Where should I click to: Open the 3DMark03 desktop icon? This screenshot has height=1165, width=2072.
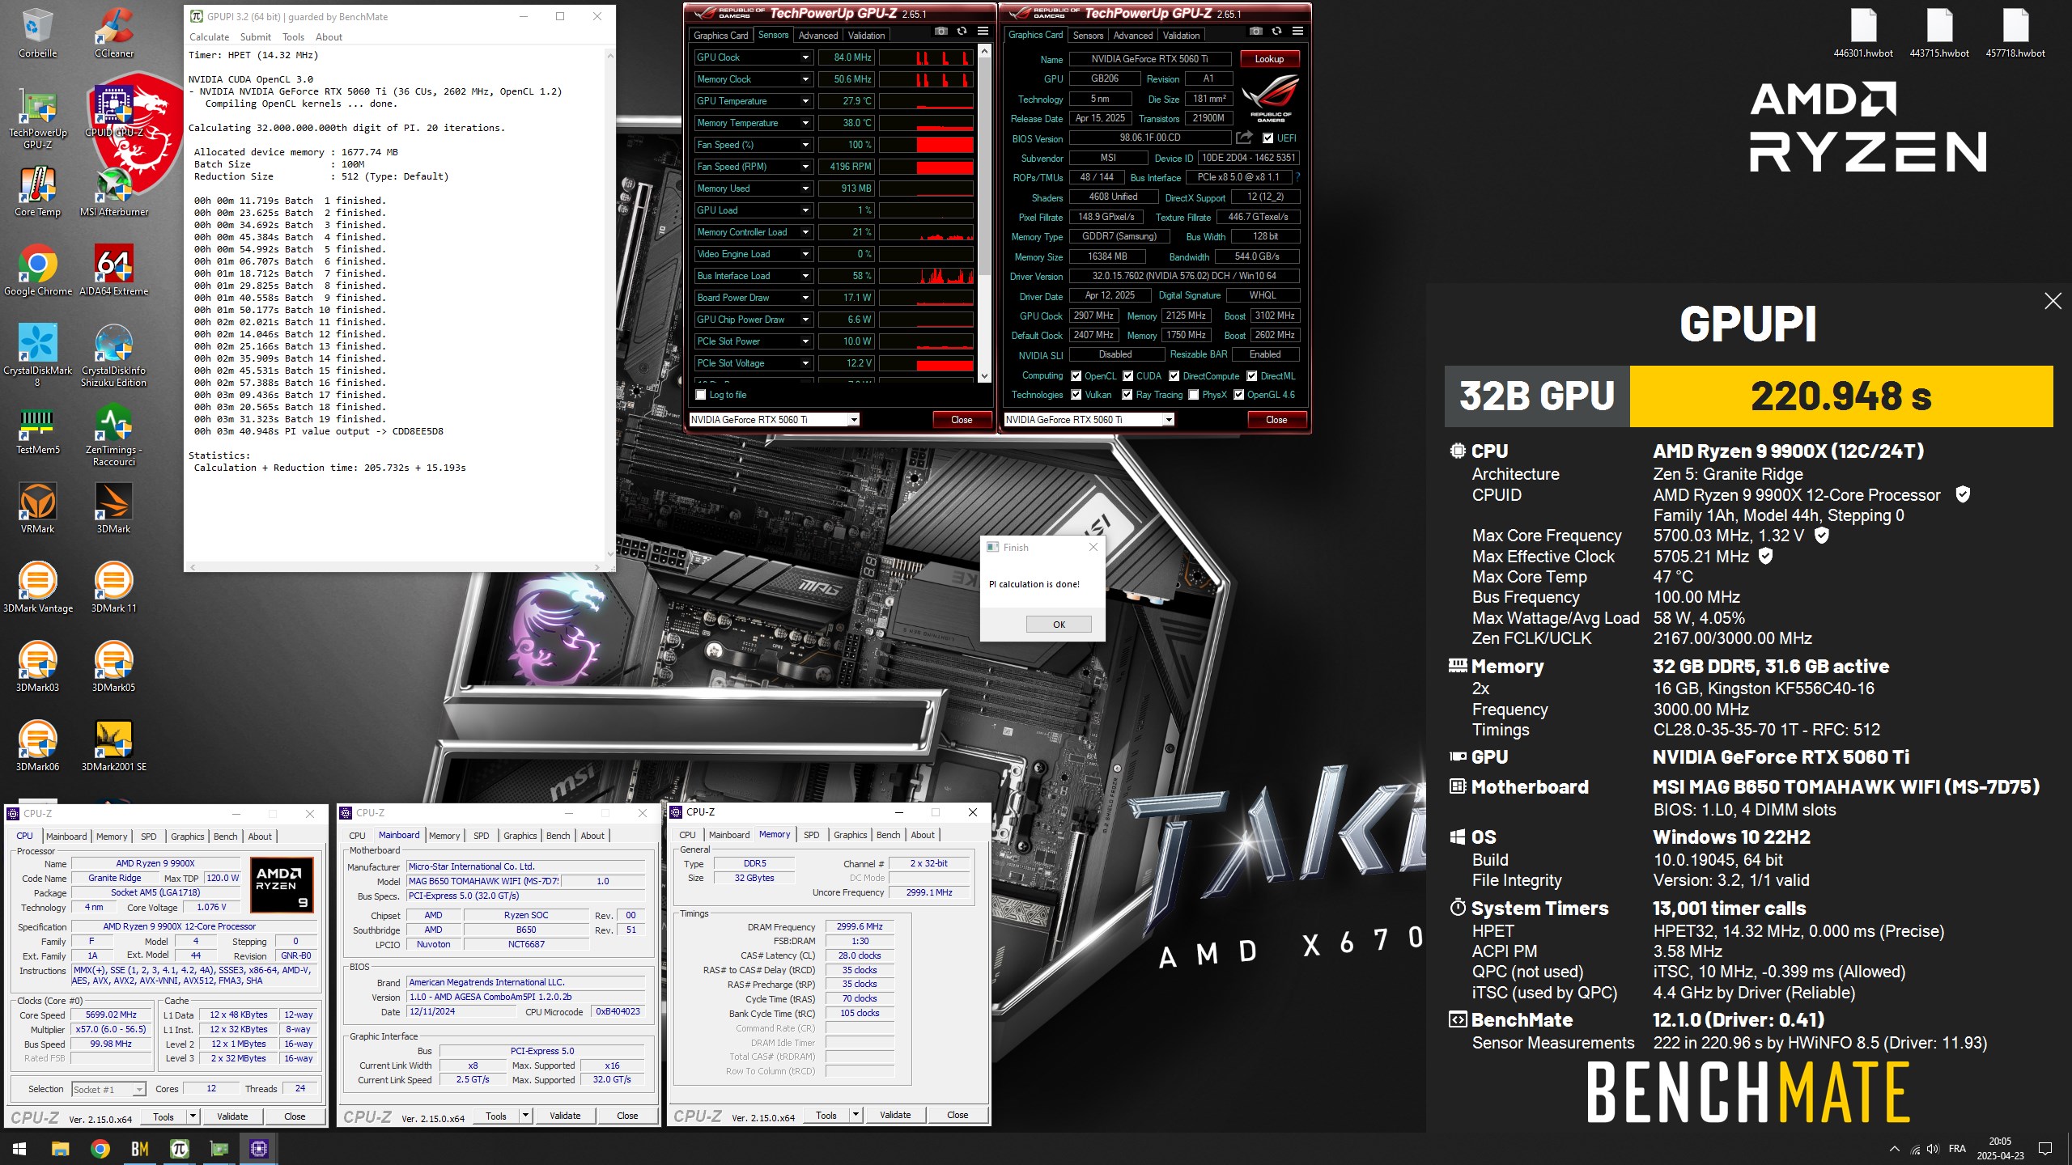click(x=37, y=667)
